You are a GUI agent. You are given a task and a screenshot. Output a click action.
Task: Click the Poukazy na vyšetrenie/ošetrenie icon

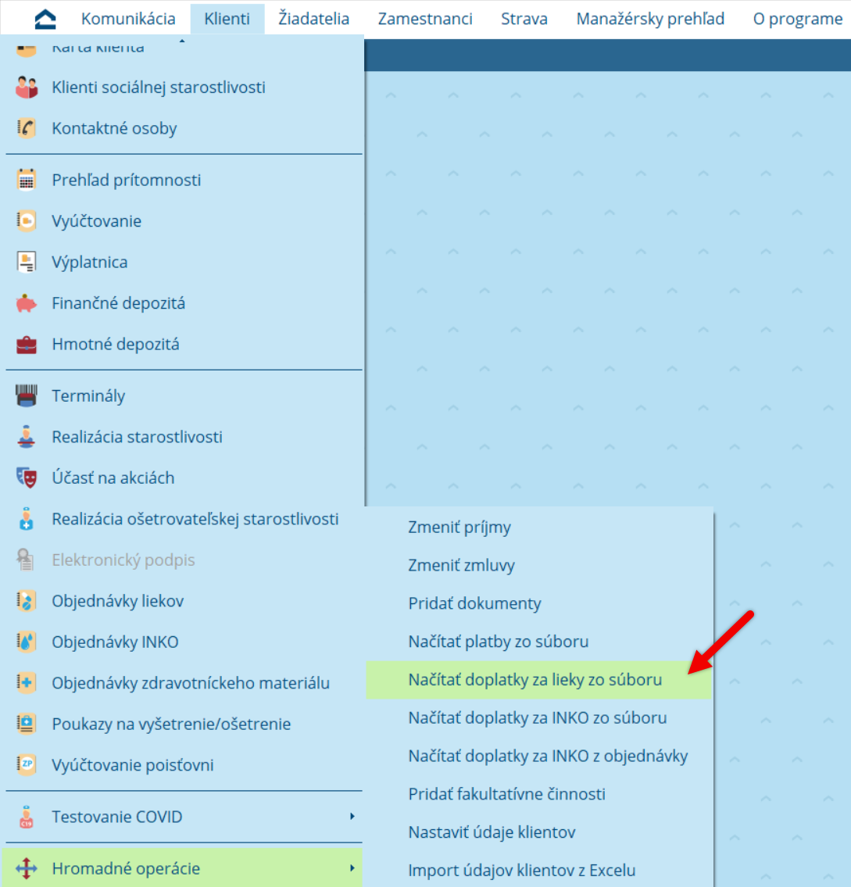26,724
